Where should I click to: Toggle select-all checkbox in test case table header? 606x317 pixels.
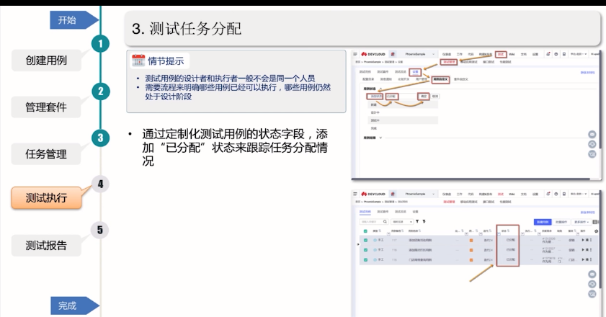[365, 231]
